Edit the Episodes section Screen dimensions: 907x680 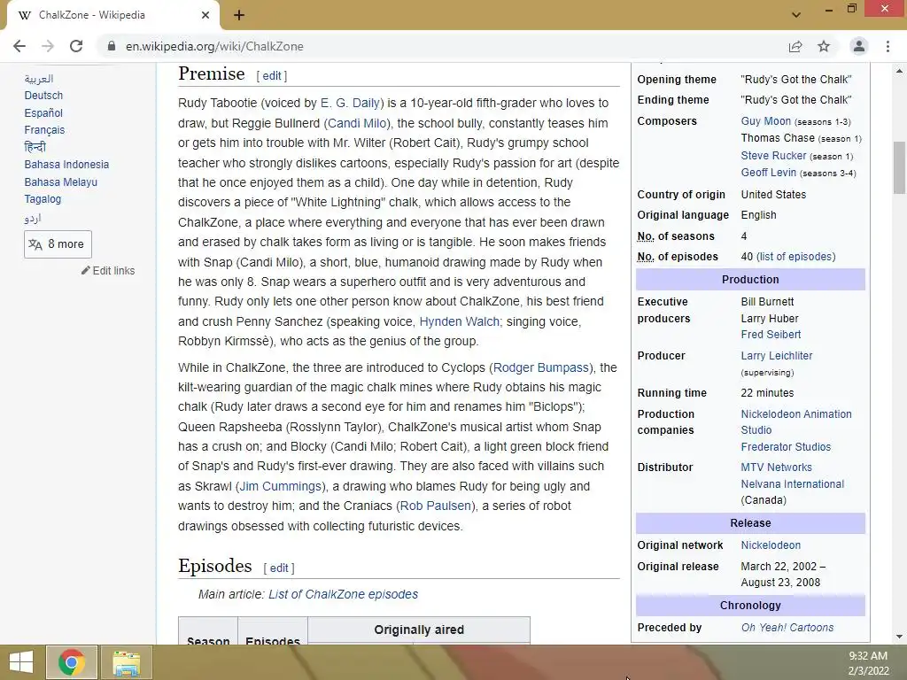[x=279, y=568]
